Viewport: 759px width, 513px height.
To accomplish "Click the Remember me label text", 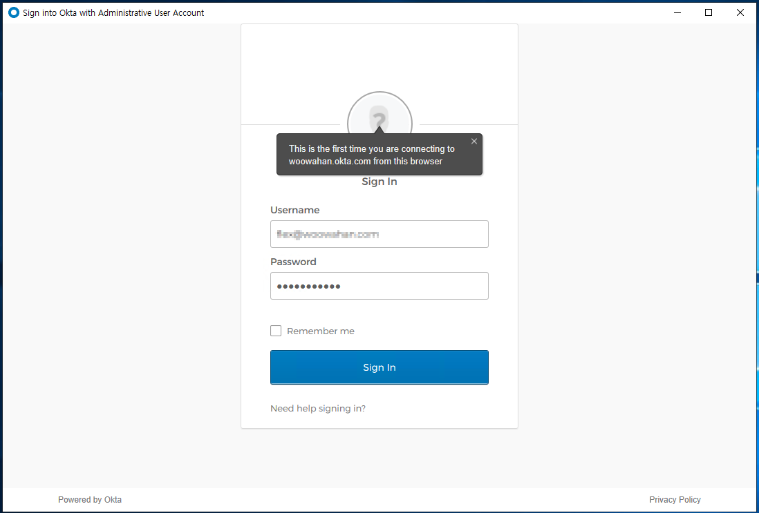I will (321, 331).
